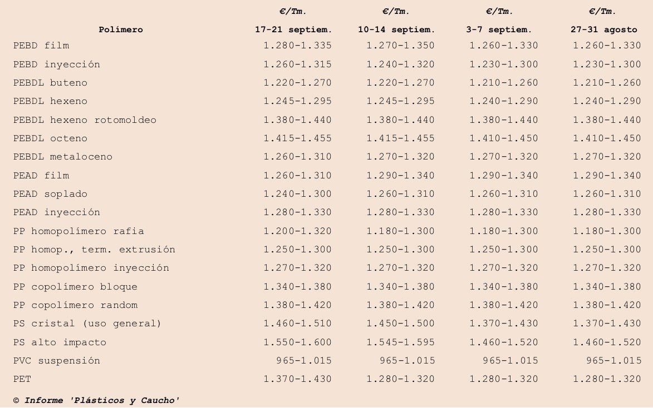
Task: Click the 3-7 septiem. column header
Action: coord(499,29)
